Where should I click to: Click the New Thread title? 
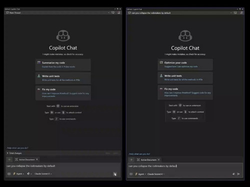pyautogui.click(x=15, y=13)
